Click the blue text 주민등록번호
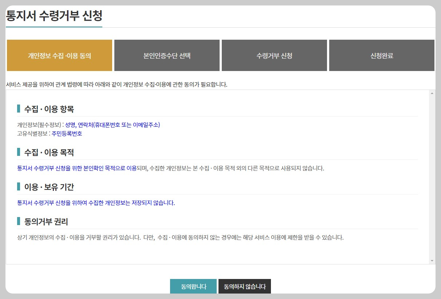The height and width of the screenshot is (299, 441). coord(67,133)
